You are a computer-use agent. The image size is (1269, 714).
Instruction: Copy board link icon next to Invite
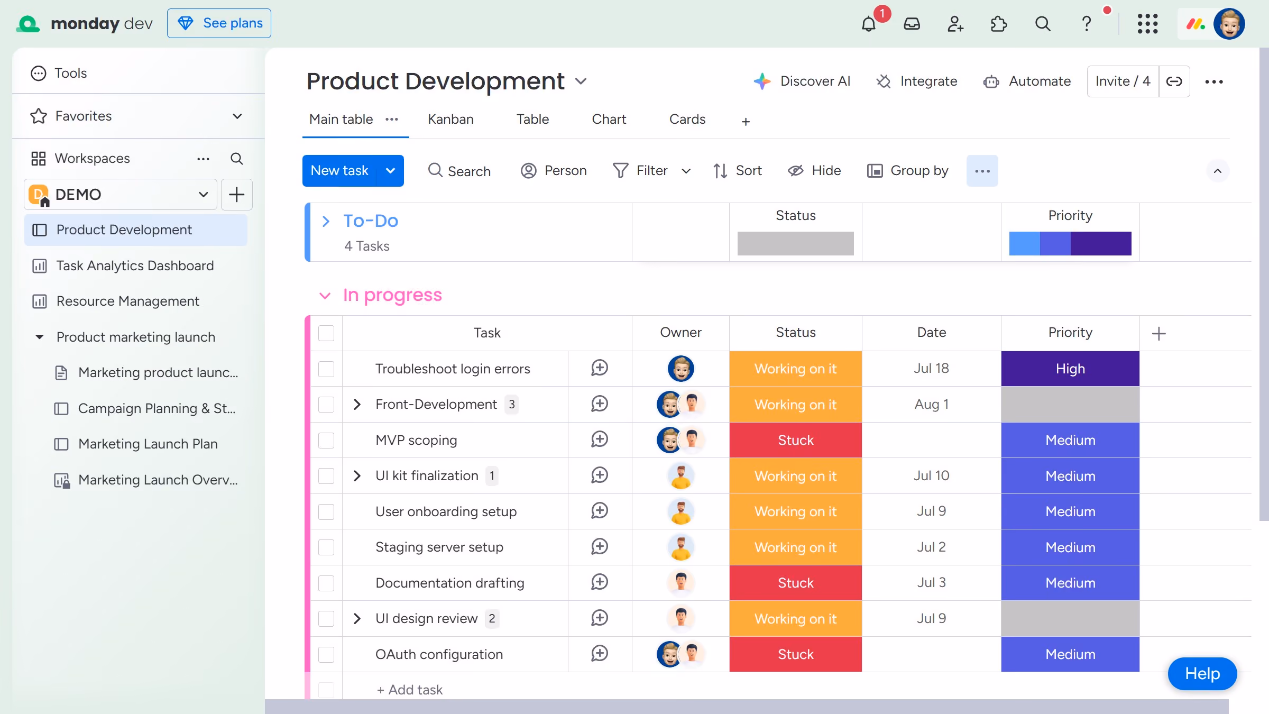click(x=1174, y=81)
